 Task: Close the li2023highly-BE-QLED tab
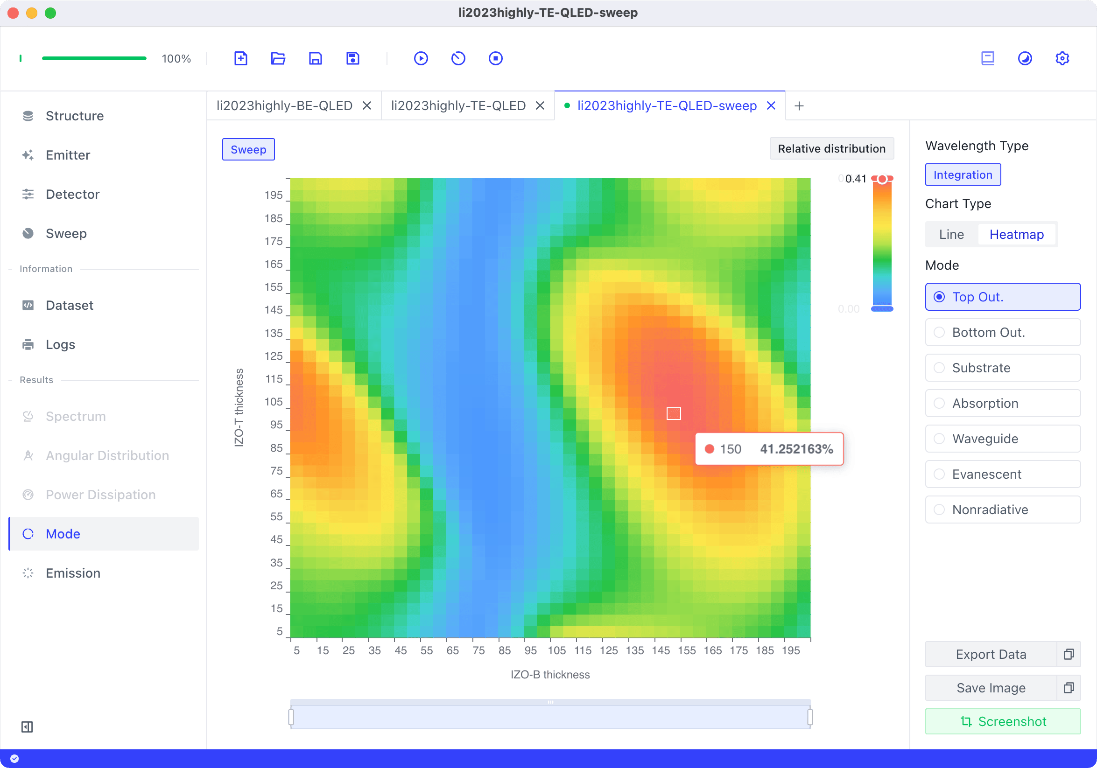(367, 105)
